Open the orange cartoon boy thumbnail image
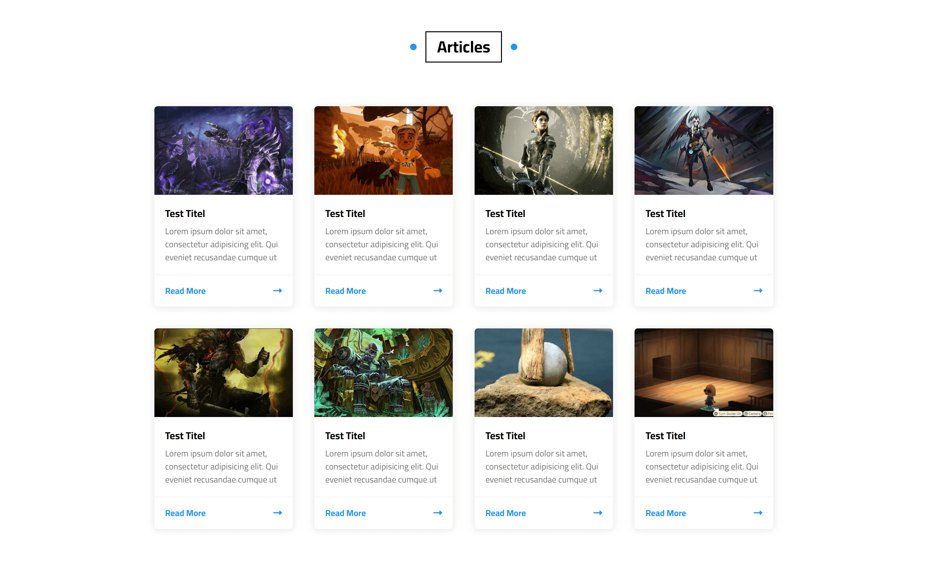 coord(383,150)
